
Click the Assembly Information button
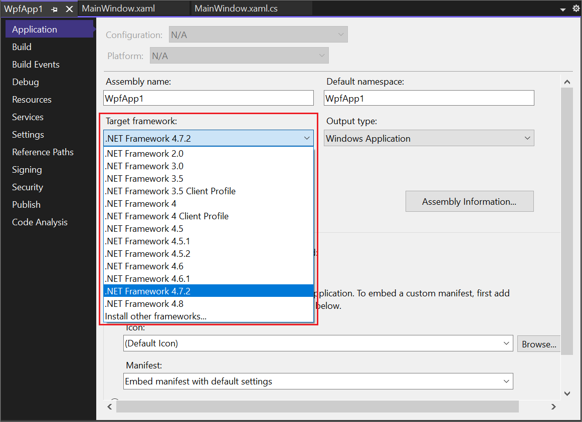pos(469,201)
